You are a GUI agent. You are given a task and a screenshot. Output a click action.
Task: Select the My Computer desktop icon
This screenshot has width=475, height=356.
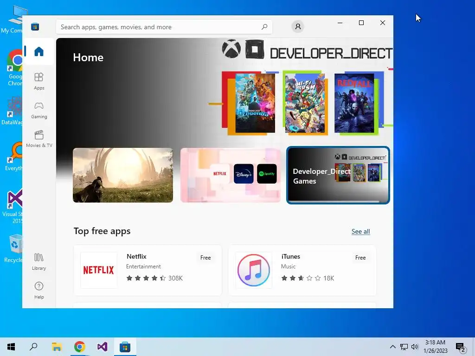(12, 19)
